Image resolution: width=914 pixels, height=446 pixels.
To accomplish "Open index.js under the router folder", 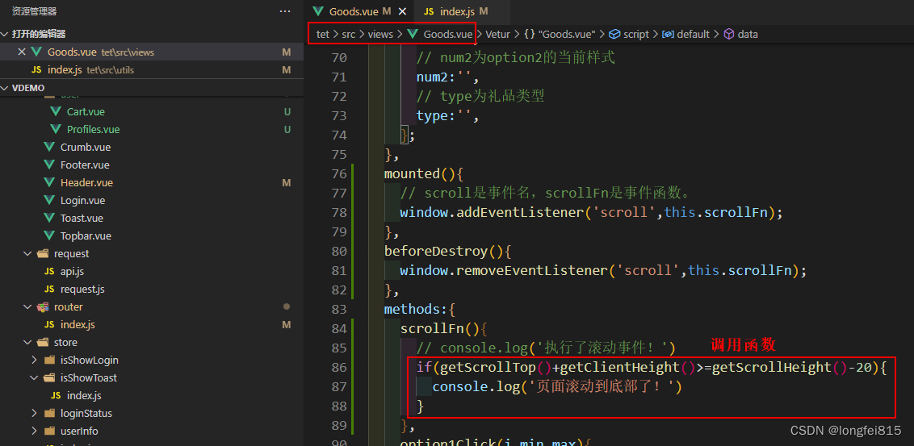I will click(78, 324).
